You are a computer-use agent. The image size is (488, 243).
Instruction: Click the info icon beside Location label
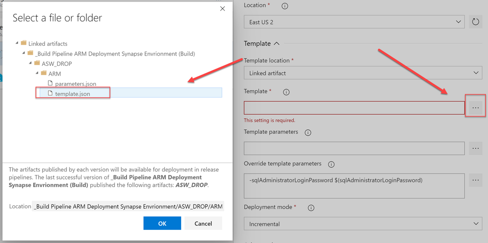(x=285, y=6)
